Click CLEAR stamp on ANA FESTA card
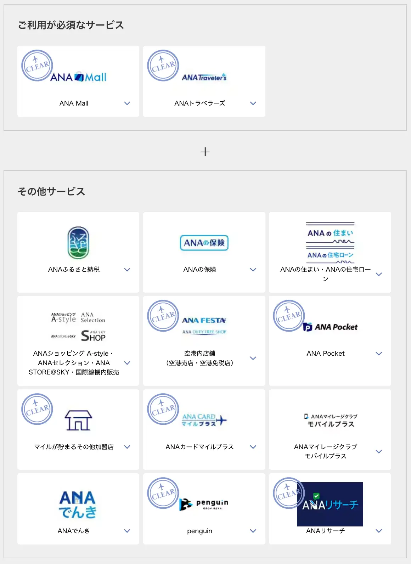The image size is (411, 564). (163, 316)
